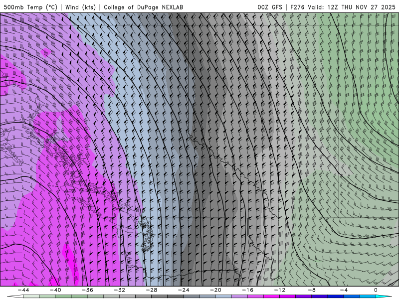
Task: Click the -12 color scale label
Action: (x=280, y=290)
